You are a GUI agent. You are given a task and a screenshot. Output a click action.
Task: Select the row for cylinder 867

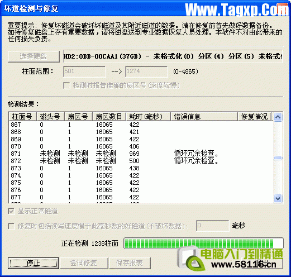(x=141, y=125)
